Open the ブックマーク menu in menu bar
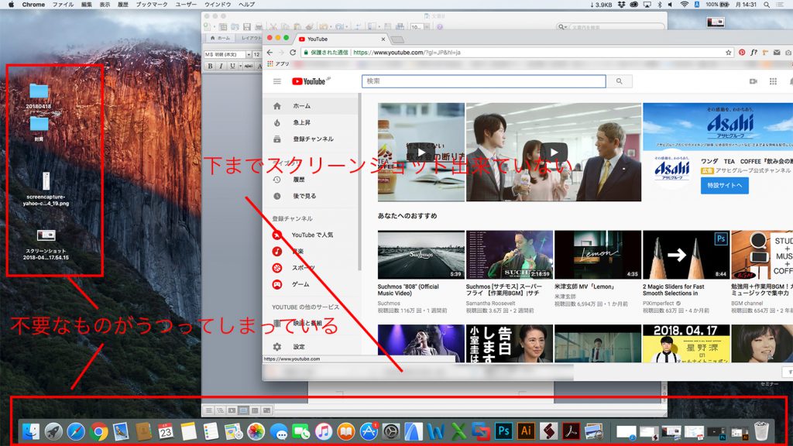The height and width of the screenshot is (446, 793). tap(150, 5)
